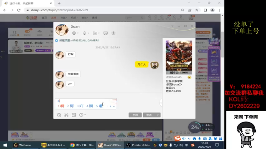Image resolution: width=266 pixels, height=149 pixels.
Task: Reload the Douyu page
Action: [x=19, y=10]
